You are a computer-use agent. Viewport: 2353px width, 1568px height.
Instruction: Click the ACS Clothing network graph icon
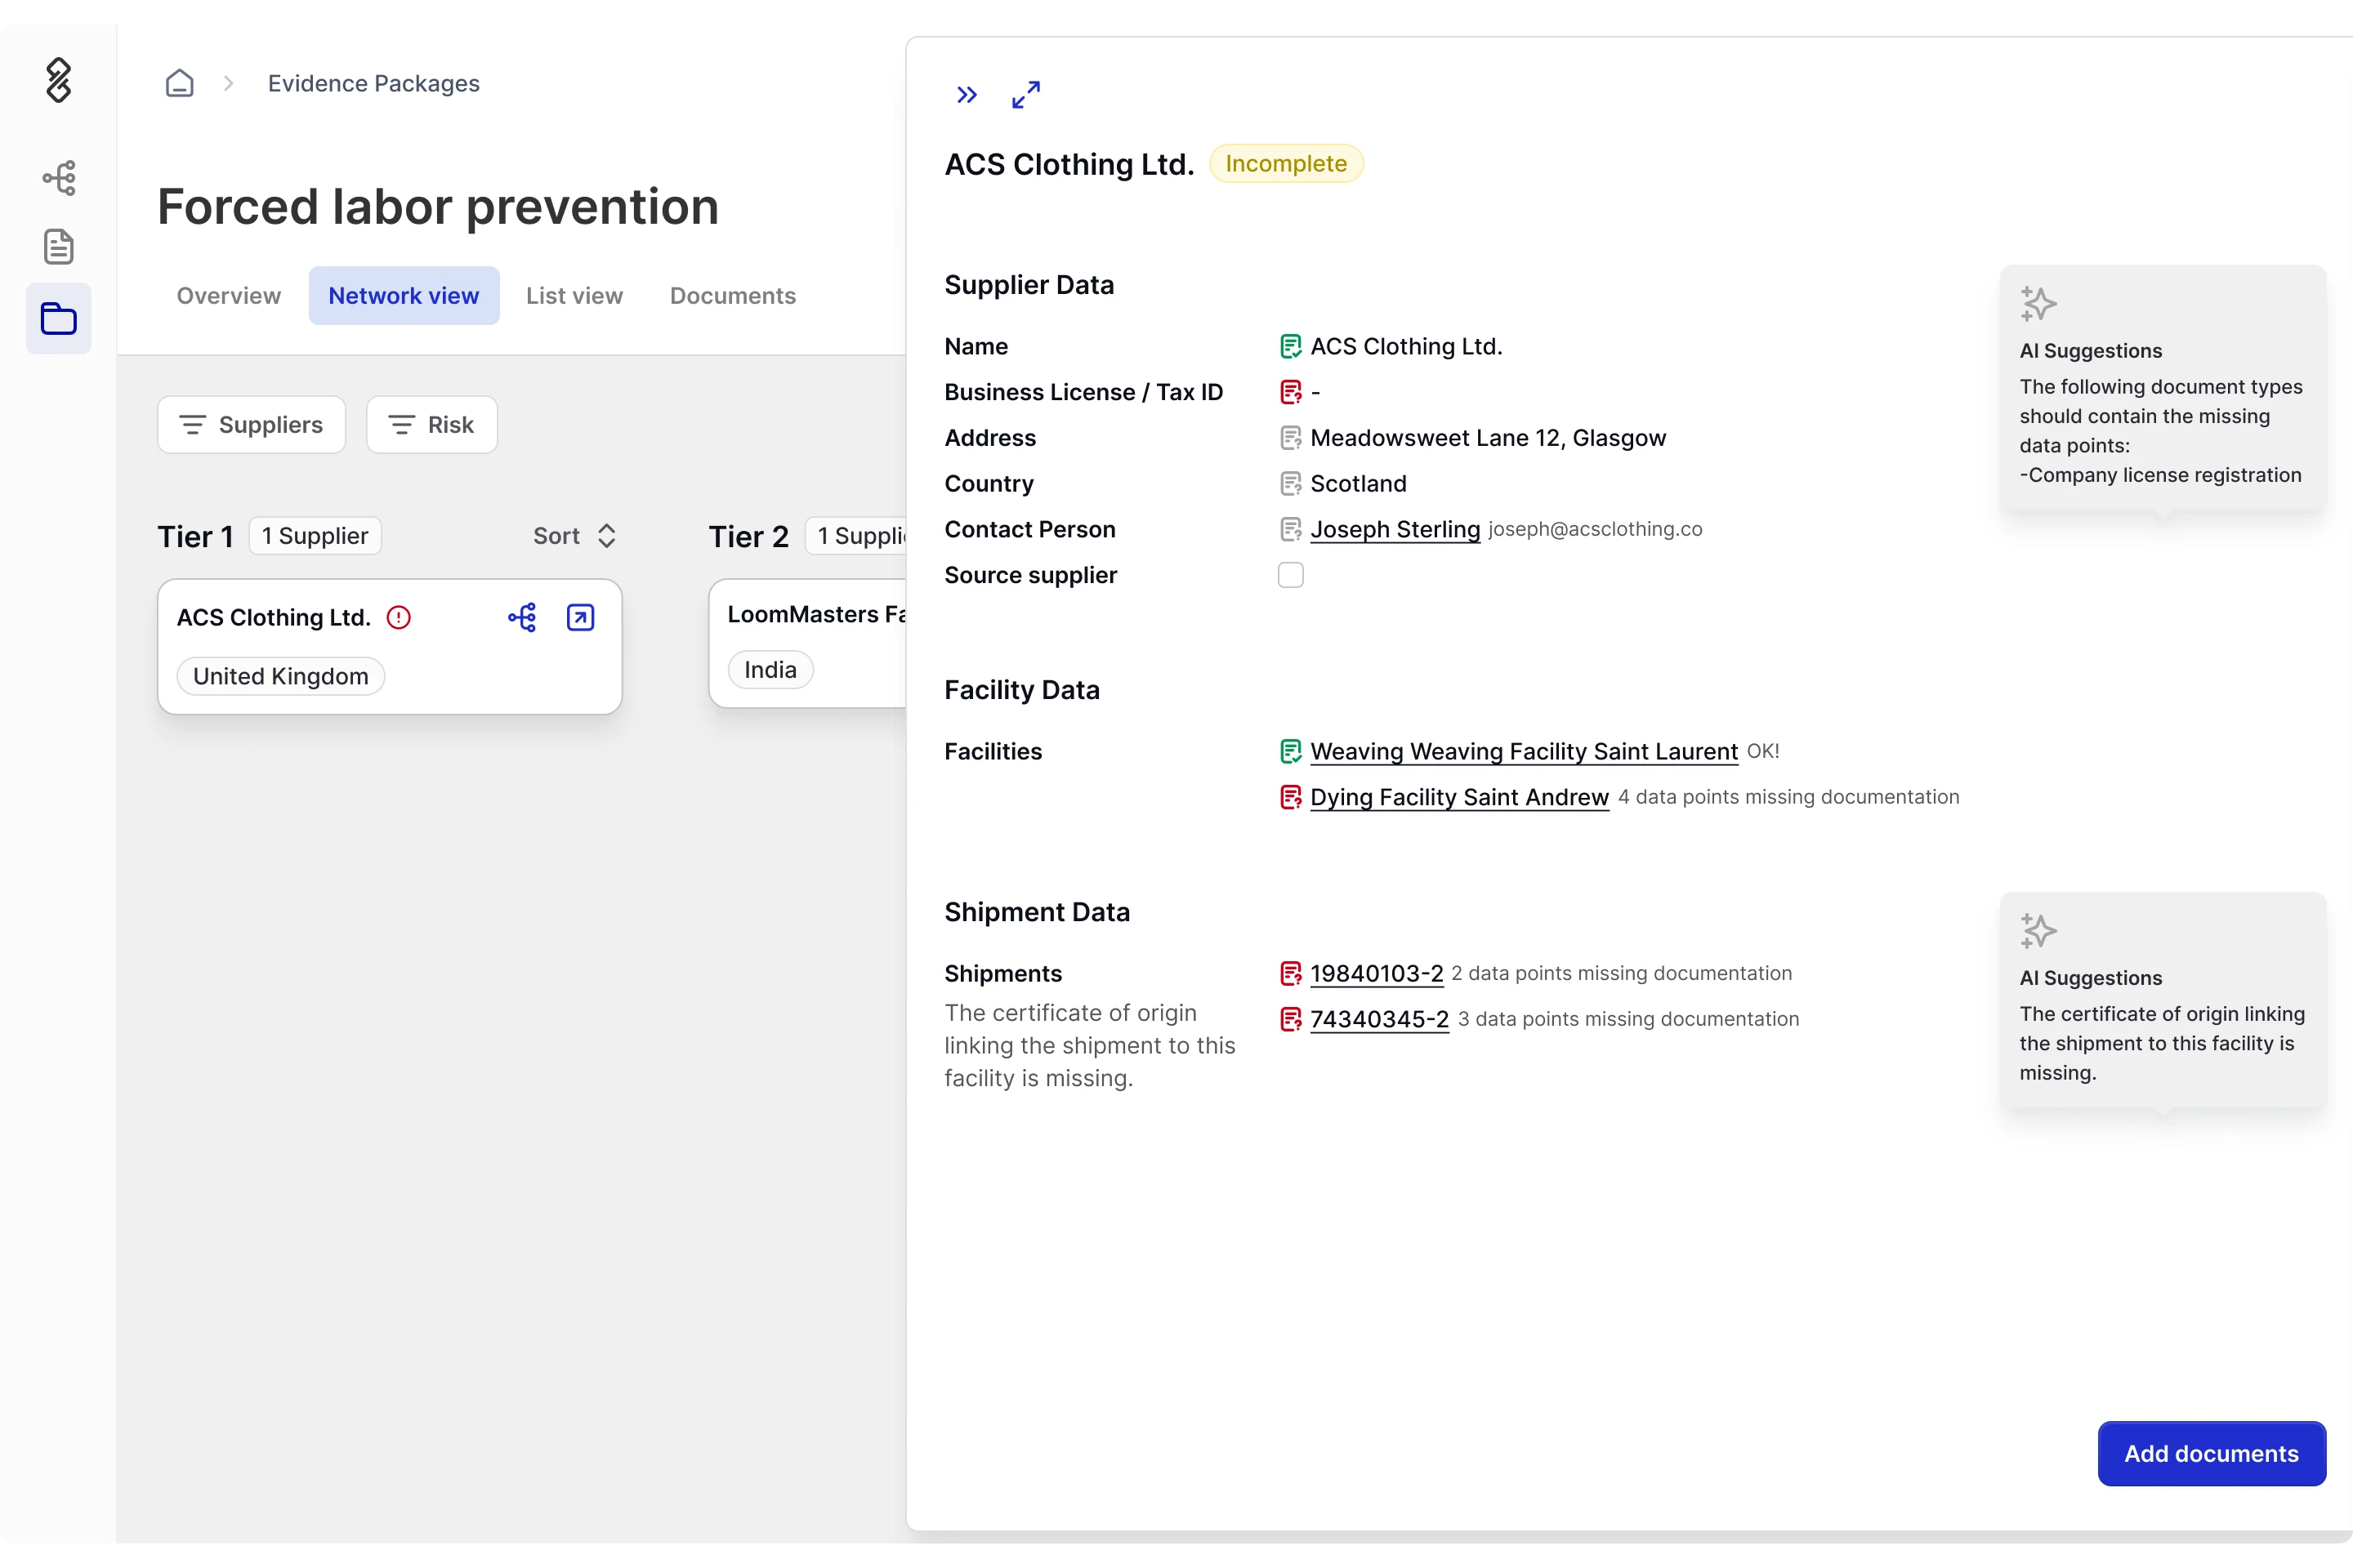(x=521, y=618)
